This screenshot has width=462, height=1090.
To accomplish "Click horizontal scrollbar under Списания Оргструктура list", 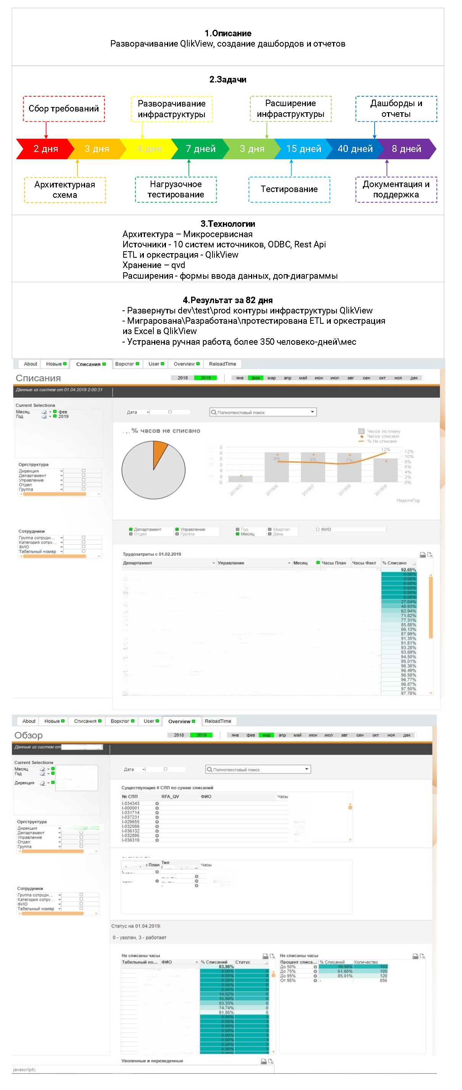I will coord(55,494).
